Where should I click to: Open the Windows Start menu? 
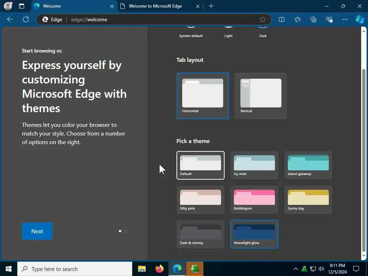(9, 269)
